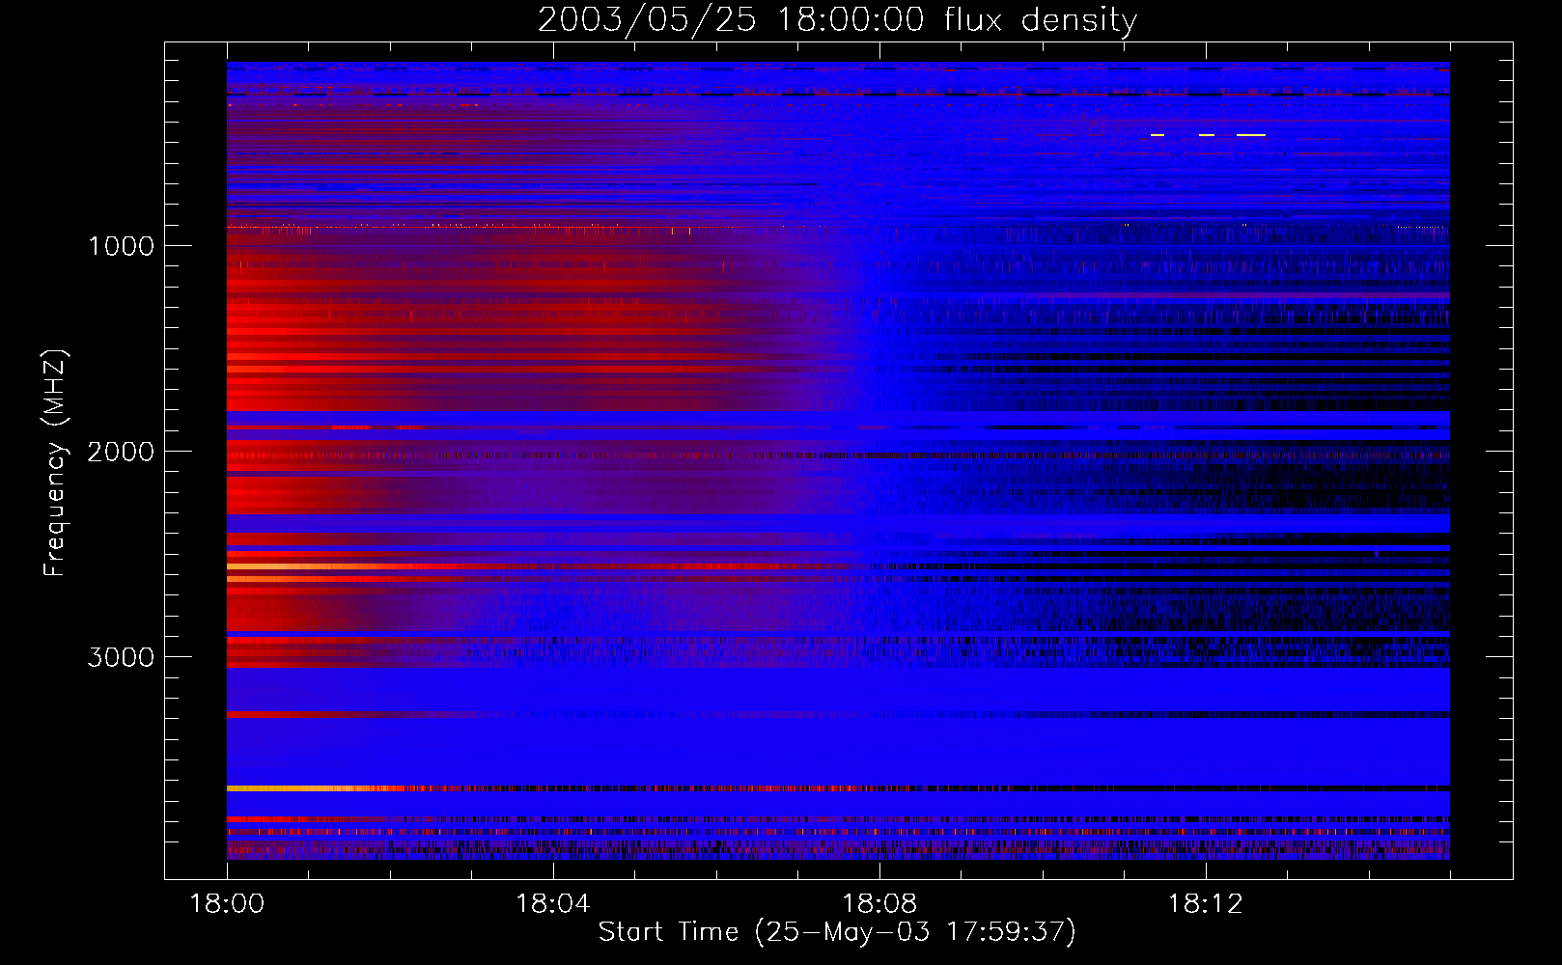Screen dimensions: 1562x965
Task: Select the "Start Time (25-May-03 17:59:37)" axis label
Action: pyautogui.click(x=837, y=932)
